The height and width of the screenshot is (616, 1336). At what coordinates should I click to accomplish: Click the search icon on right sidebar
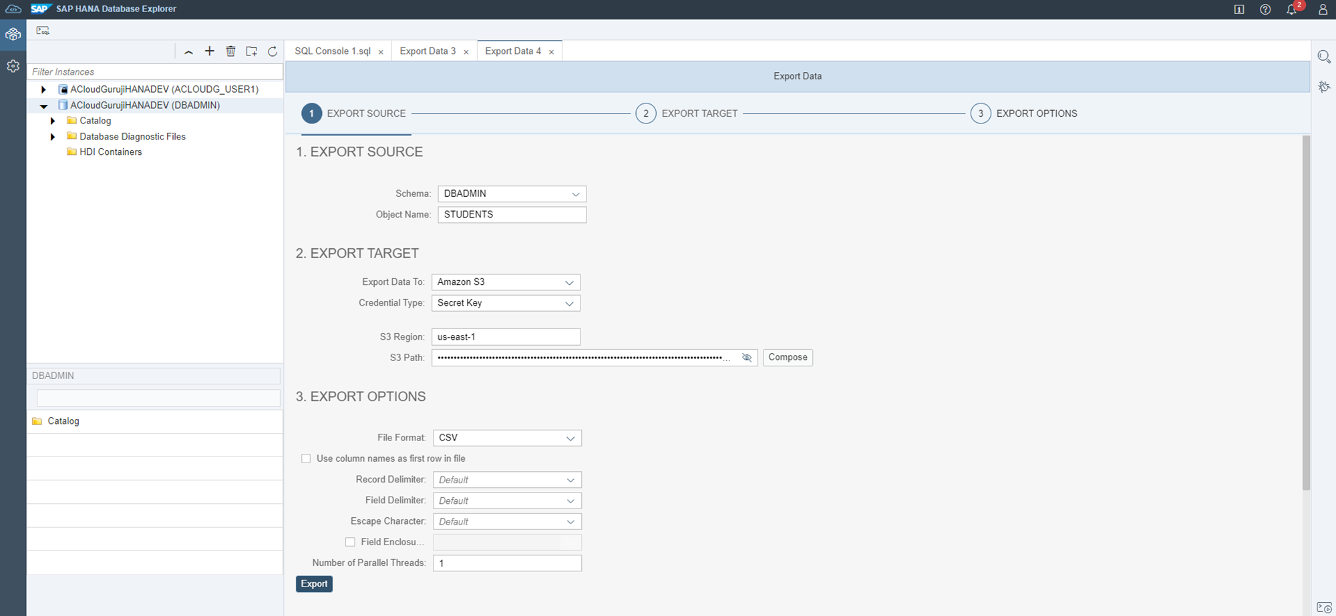coord(1324,57)
